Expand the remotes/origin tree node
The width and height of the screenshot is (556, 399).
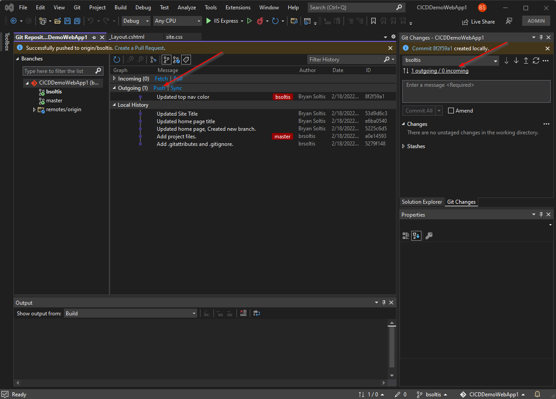click(35, 110)
